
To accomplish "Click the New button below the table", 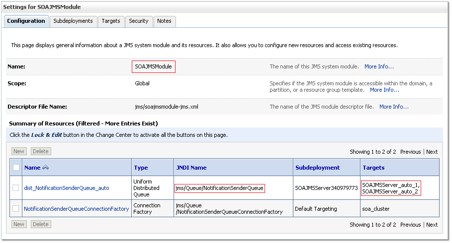I will (x=19, y=224).
